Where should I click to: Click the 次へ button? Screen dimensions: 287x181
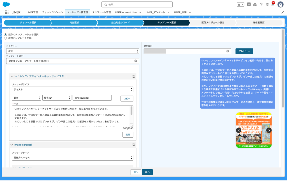pos(147,172)
